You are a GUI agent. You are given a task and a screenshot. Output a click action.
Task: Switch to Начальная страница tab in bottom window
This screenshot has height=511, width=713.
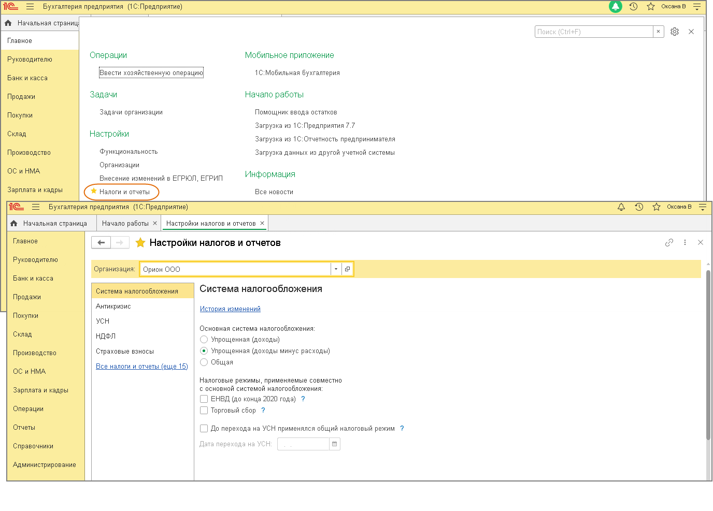click(x=55, y=223)
